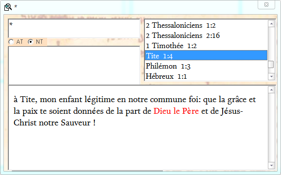The height and width of the screenshot is (175, 281).
Task: Select 1 Timothée 1:2 result
Action: point(206,46)
